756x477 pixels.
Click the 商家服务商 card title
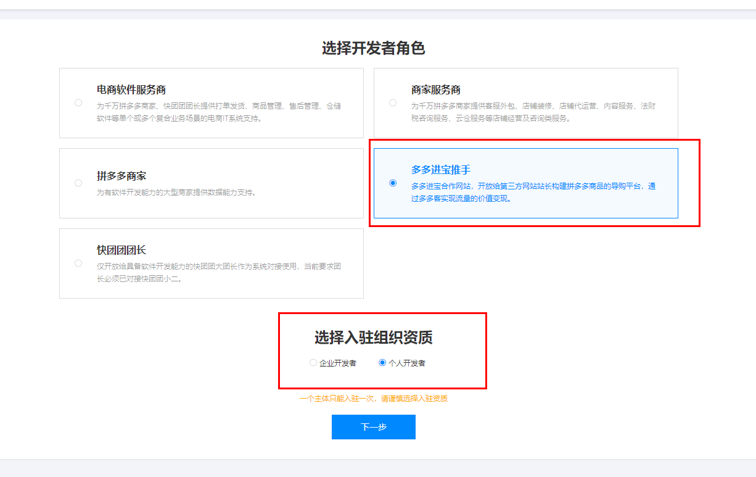tap(436, 90)
